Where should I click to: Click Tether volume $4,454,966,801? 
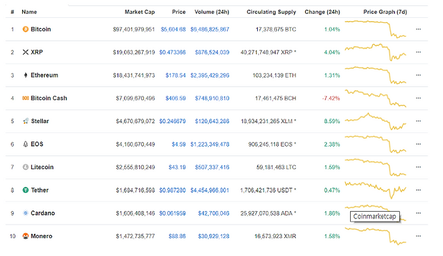210,190
